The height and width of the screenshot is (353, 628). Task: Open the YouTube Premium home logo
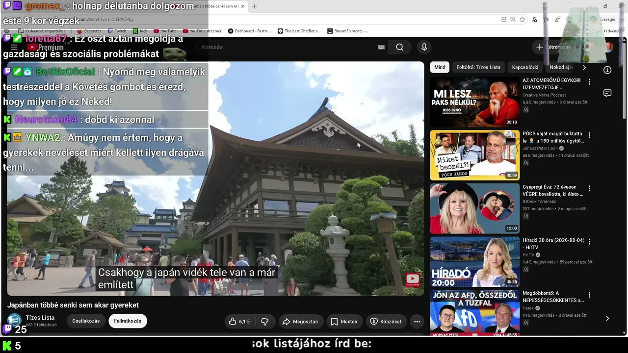pyautogui.click(x=46, y=48)
